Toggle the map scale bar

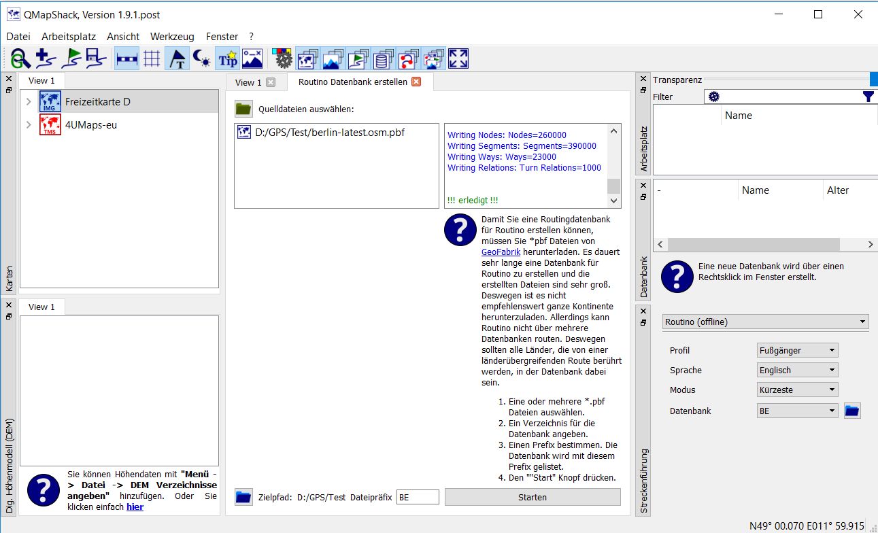tap(127, 59)
